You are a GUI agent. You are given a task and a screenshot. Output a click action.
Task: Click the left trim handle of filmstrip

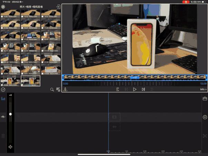[63, 77]
